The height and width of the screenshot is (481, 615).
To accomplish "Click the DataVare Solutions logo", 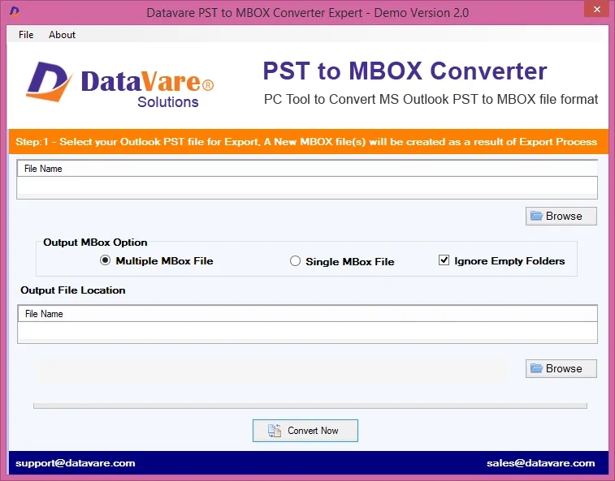I will click(120, 84).
